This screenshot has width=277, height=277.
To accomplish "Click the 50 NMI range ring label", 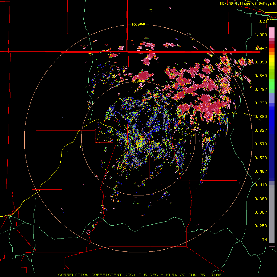I will coord(138,81).
